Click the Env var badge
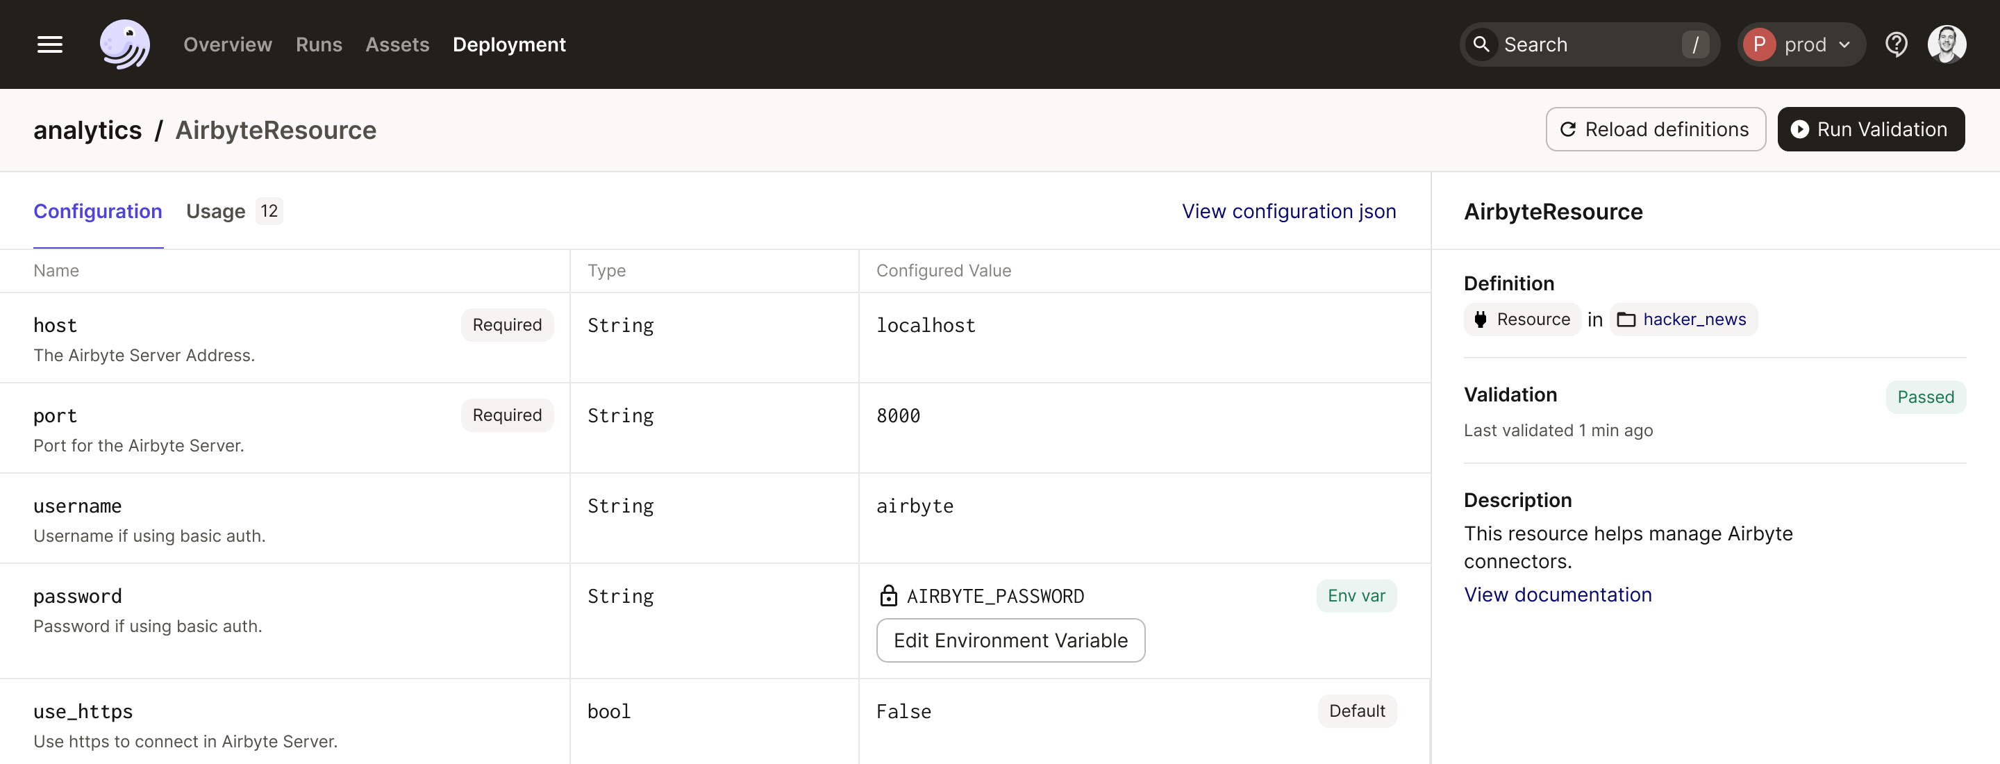The image size is (2000, 764). click(1356, 595)
